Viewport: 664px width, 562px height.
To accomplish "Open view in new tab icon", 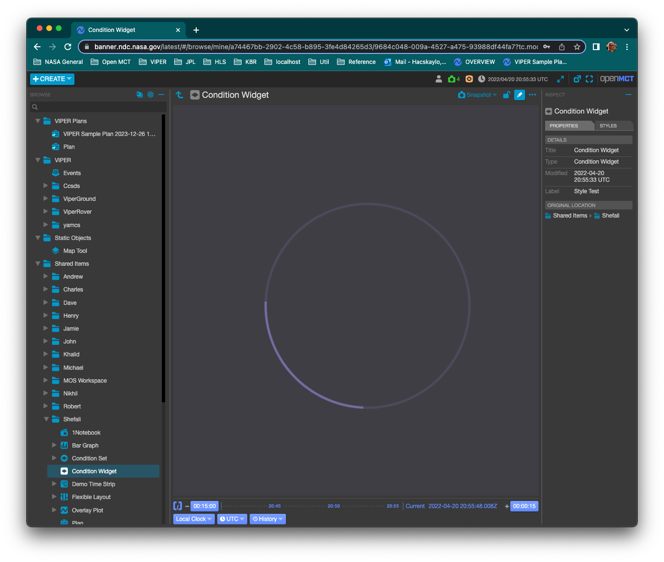I will (x=577, y=79).
